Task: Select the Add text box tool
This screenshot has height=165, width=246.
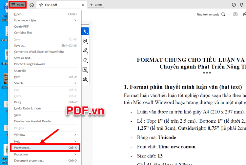Action: (x=85, y=70)
